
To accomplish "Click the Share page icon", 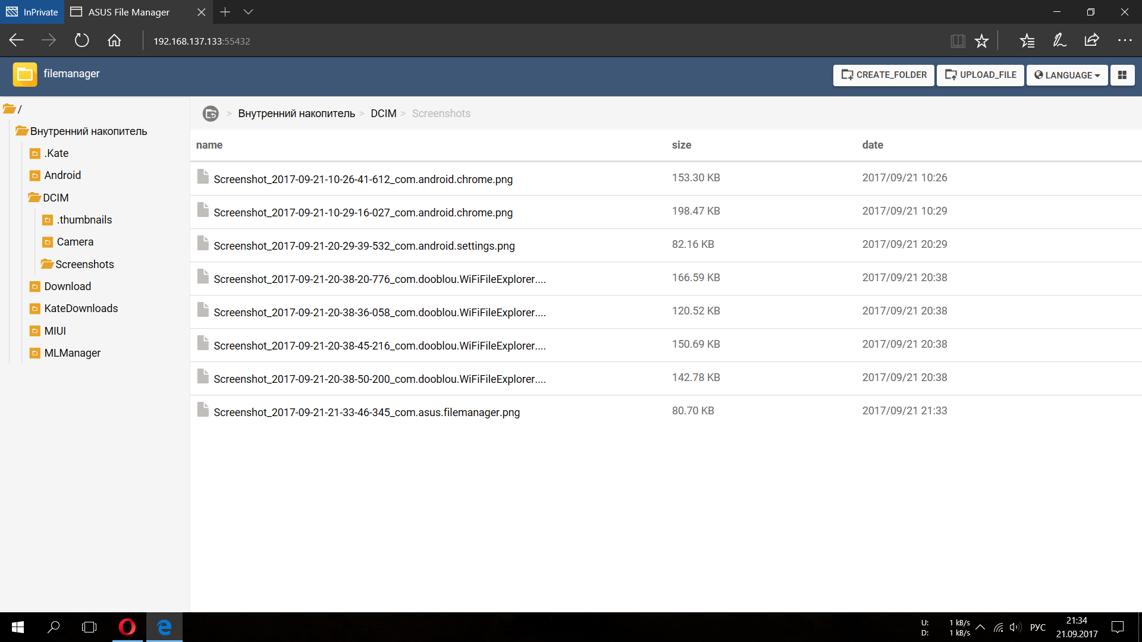I will (1091, 40).
